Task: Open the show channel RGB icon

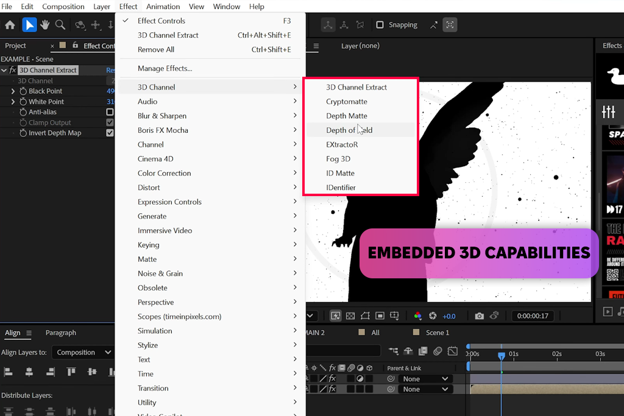Action: point(417,316)
